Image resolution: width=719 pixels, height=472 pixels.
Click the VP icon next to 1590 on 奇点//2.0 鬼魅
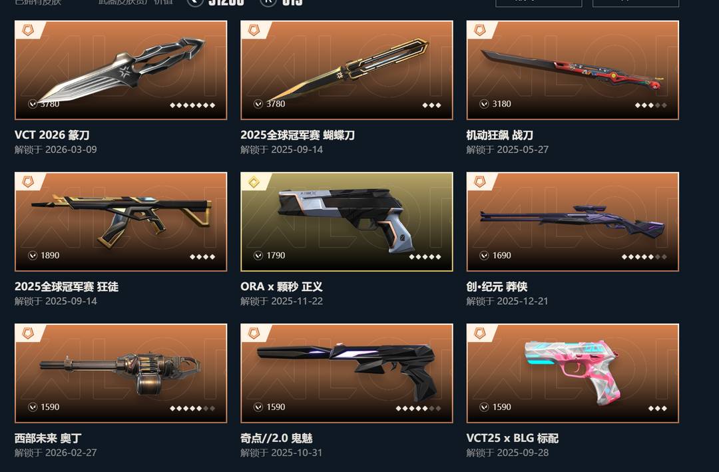click(x=258, y=407)
